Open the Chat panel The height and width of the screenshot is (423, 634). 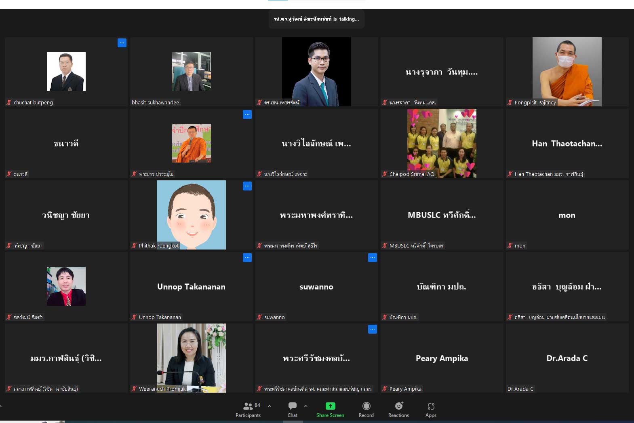tap(293, 409)
